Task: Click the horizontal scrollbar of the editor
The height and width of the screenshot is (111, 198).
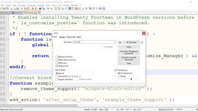Action: pos(39,105)
